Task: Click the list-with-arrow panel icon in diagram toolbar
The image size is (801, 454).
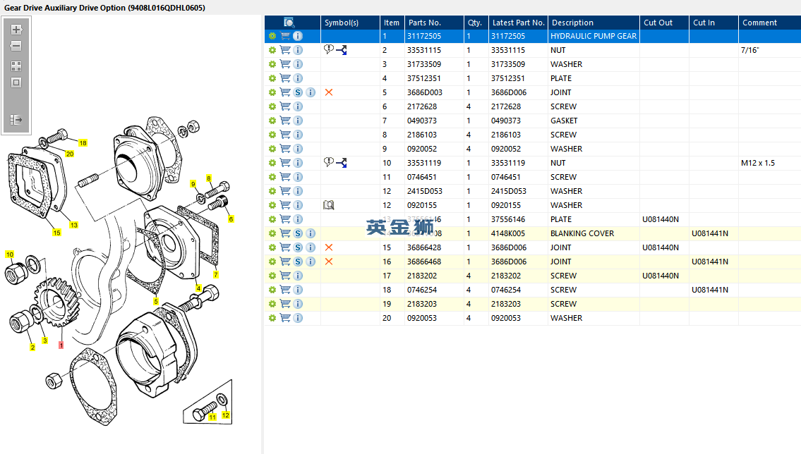Action: pos(16,121)
